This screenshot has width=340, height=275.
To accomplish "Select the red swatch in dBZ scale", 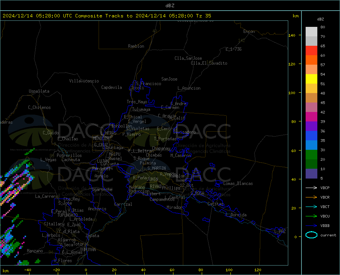I will click(311, 51).
